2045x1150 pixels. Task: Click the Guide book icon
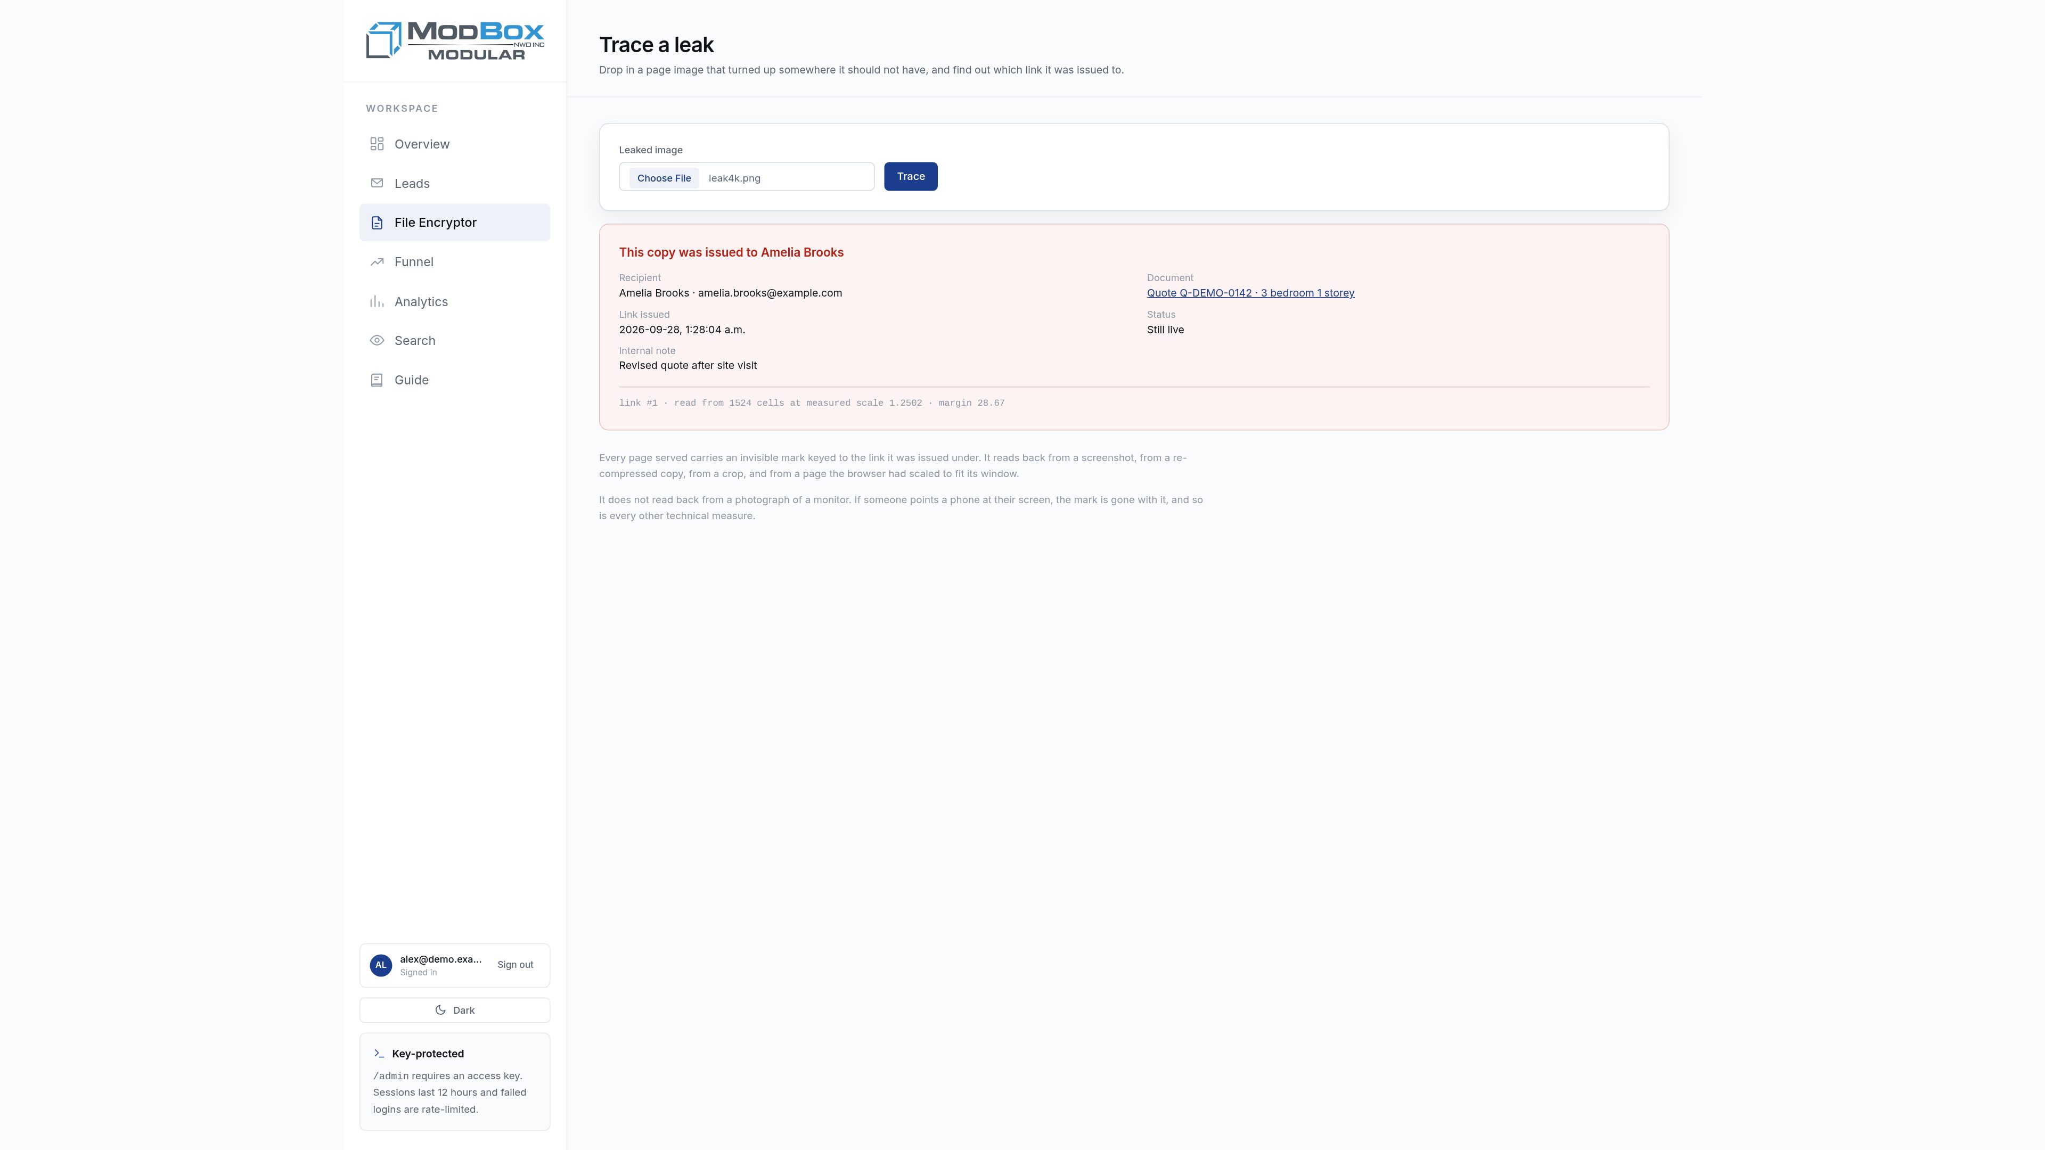(377, 380)
